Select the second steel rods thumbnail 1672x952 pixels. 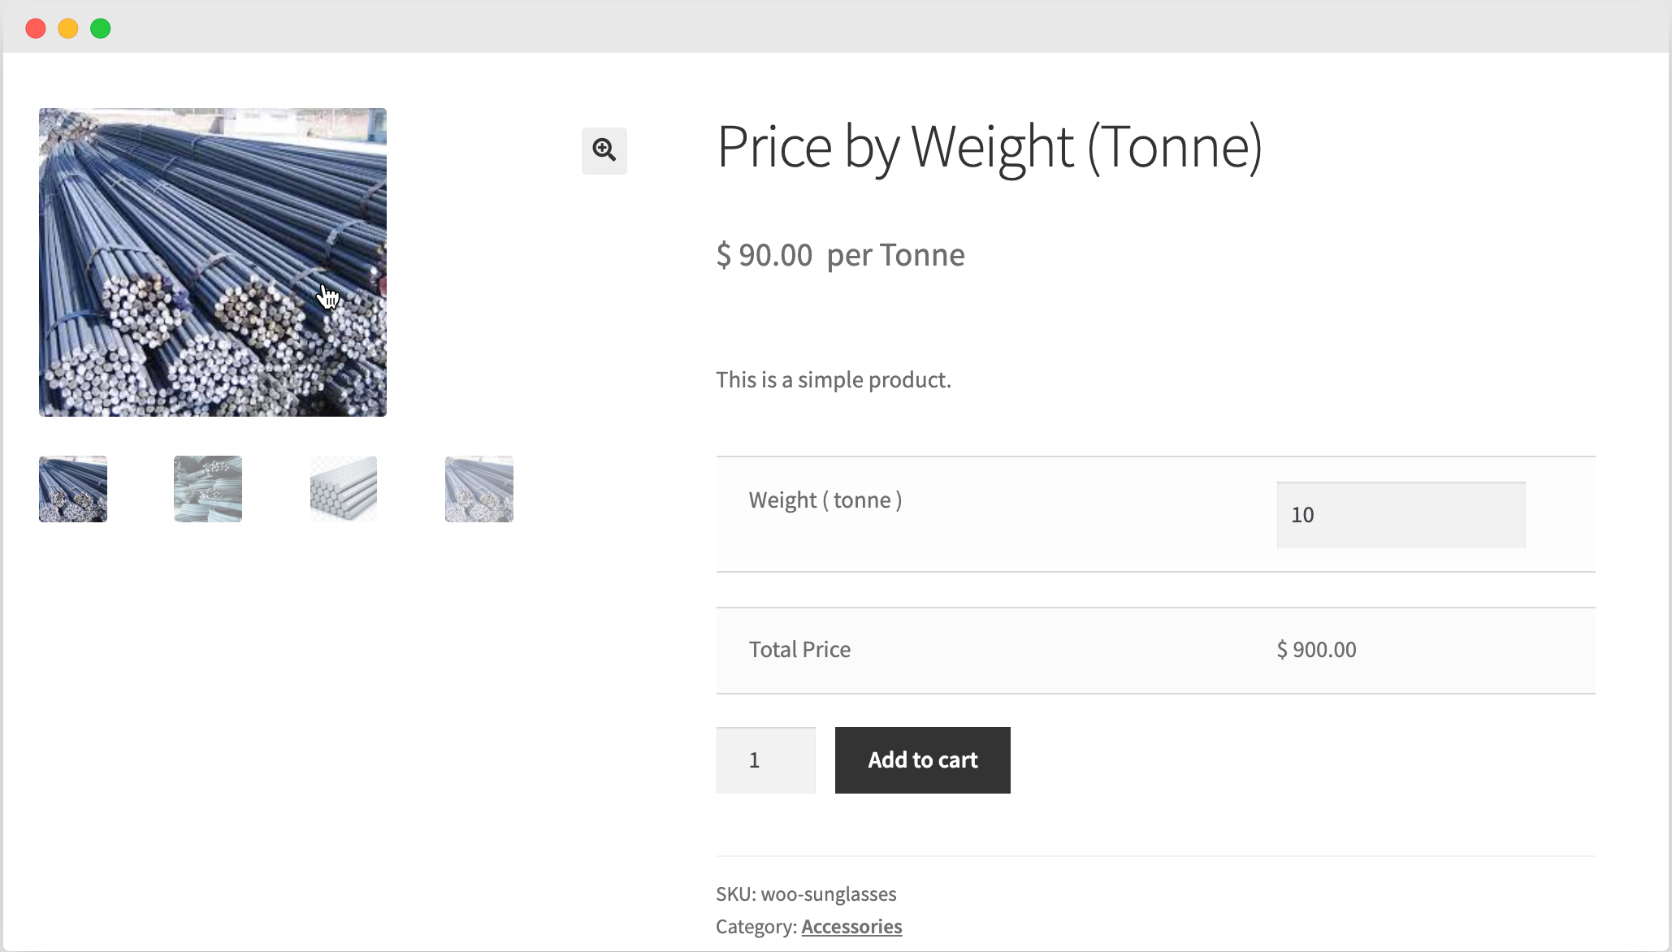[x=207, y=488]
